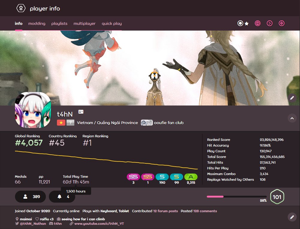
Task: Click the level 101 hexagon badge
Action: tap(277, 197)
